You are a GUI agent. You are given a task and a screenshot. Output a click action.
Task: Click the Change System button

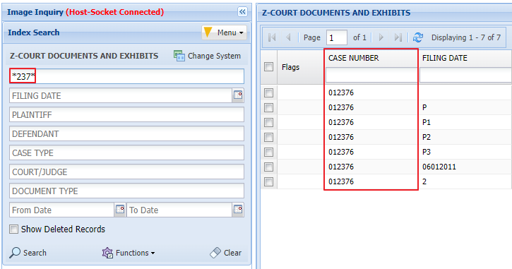tap(207, 56)
